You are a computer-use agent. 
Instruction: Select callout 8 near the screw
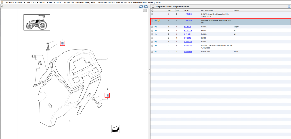coord(40,68)
